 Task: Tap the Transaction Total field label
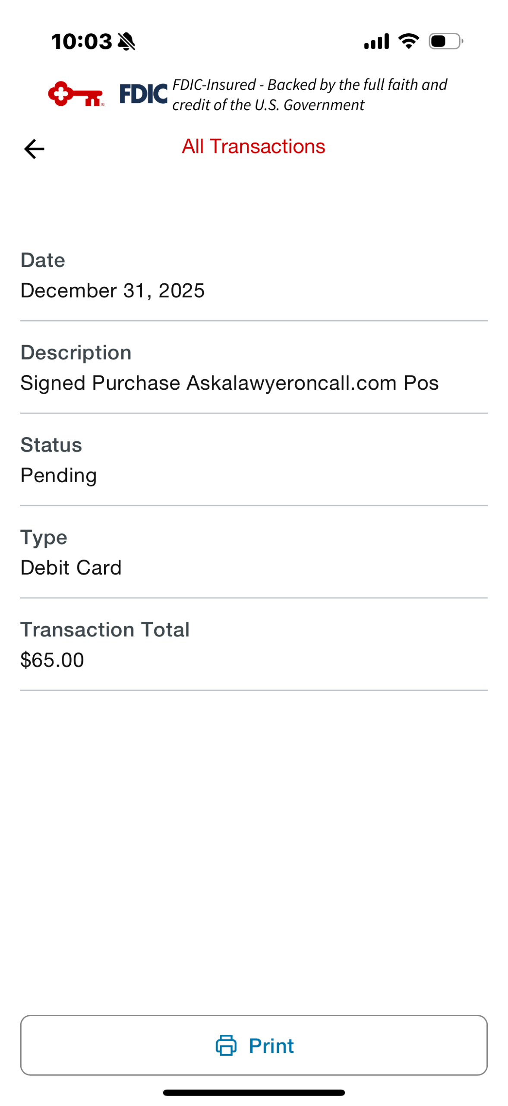pyautogui.click(x=105, y=629)
